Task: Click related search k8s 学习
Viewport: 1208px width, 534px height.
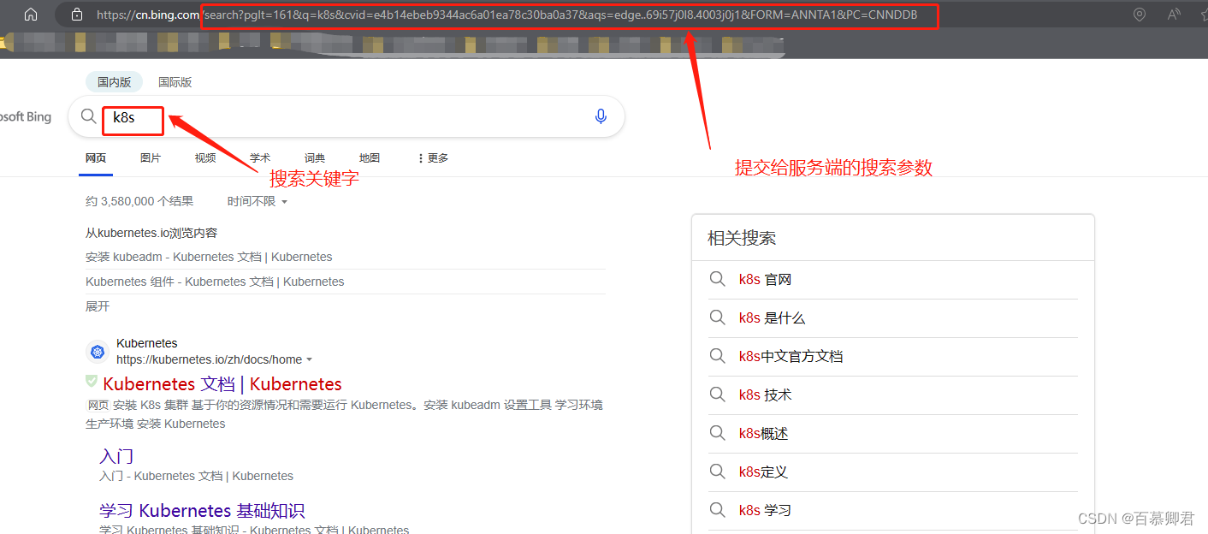Action: pos(766,511)
